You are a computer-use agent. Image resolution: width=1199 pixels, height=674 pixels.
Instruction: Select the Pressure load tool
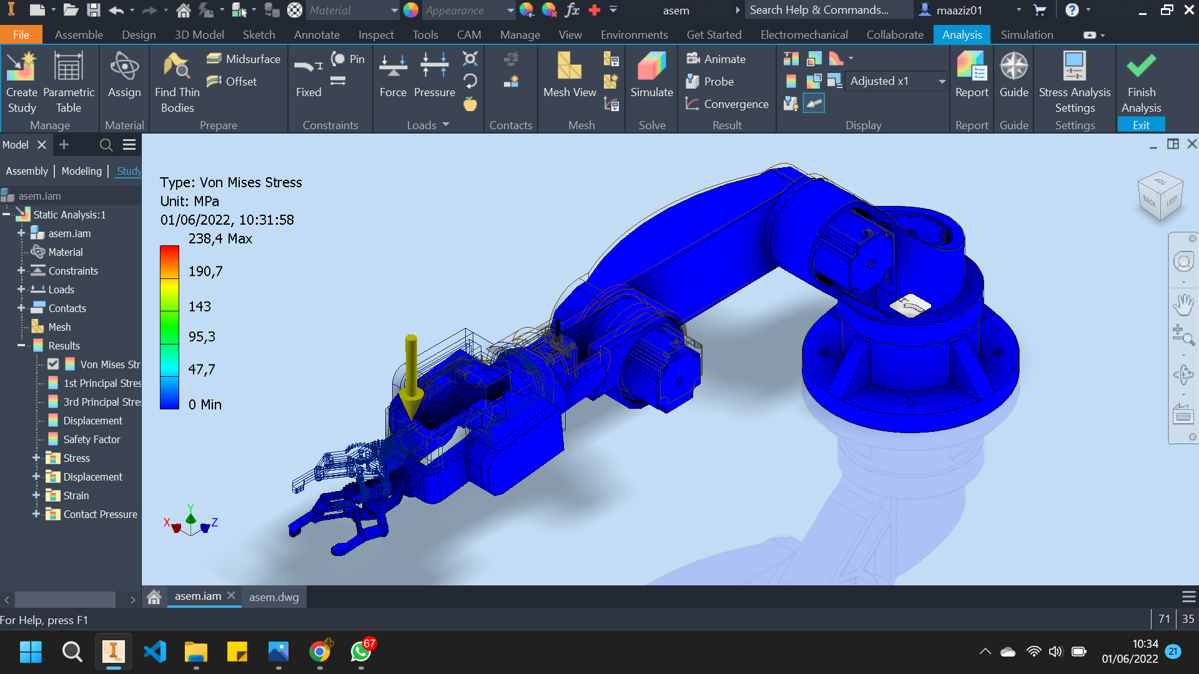click(435, 75)
